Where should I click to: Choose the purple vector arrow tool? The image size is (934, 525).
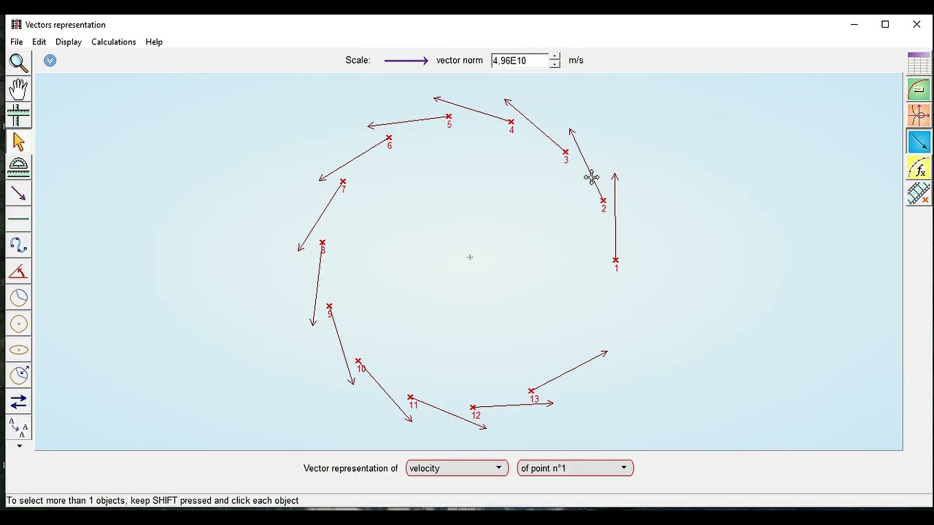click(18, 193)
